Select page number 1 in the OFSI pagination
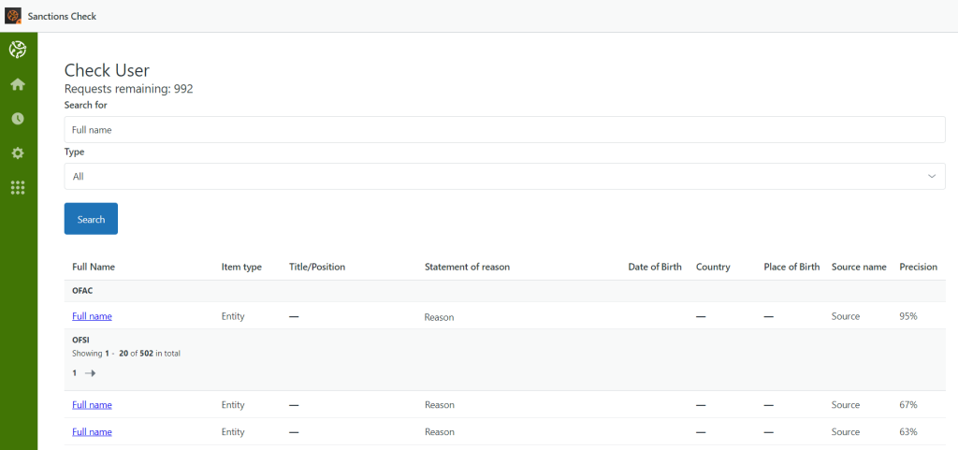The image size is (958, 450). point(74,373)
